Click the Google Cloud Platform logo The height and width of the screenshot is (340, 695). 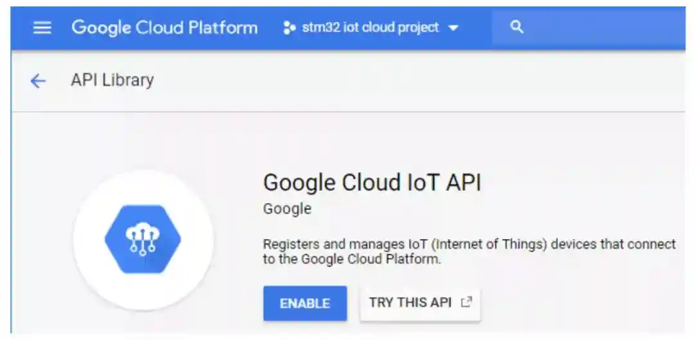(164, 28)
